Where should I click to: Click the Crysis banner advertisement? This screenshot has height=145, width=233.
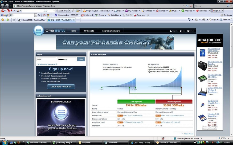pos(115,42)
